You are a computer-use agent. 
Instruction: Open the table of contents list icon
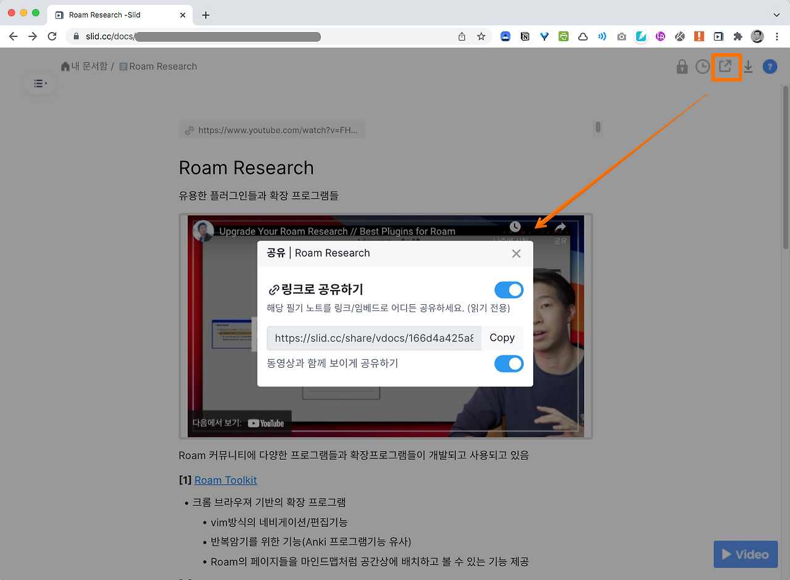(x=40, y=83)
